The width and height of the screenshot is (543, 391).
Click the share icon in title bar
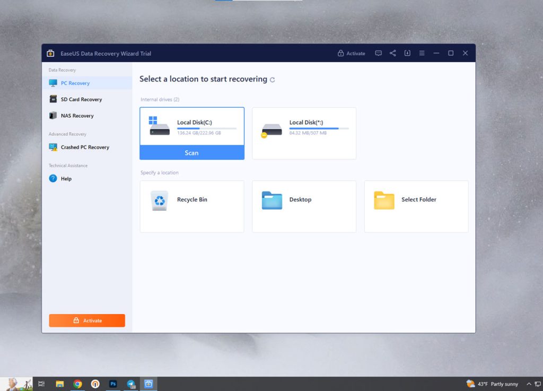tap(393, 53)
